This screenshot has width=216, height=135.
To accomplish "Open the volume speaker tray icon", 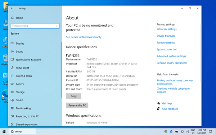I will 187,131.
